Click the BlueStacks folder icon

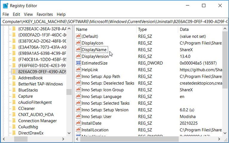(x=14, y=90)
